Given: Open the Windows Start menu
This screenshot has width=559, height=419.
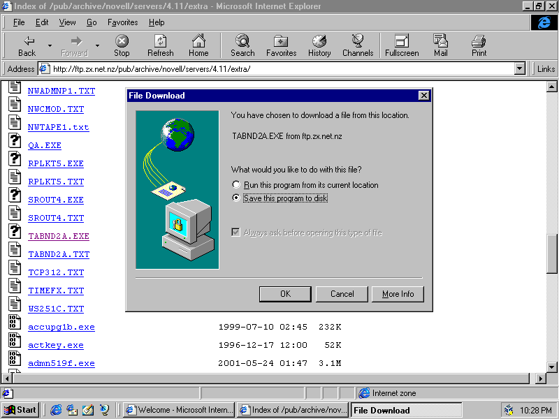Looking at the screenshot, I should [20, 410].
